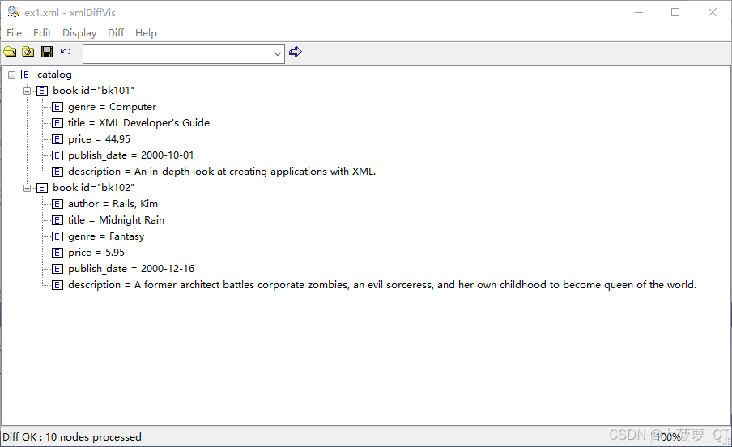Close the xmlDiffVis window

pyautogui.click(x=713, y=13)
